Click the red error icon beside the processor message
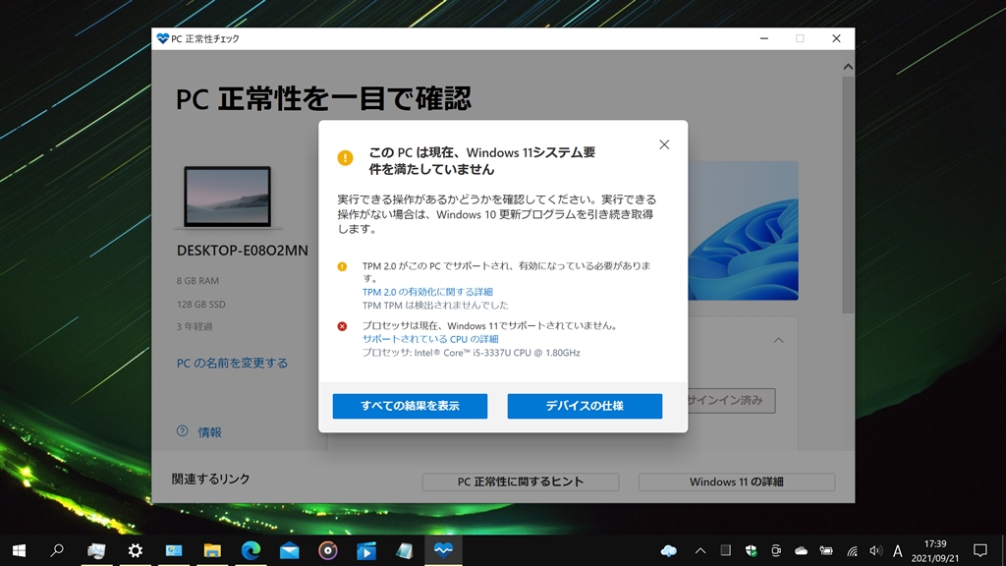 342,326
